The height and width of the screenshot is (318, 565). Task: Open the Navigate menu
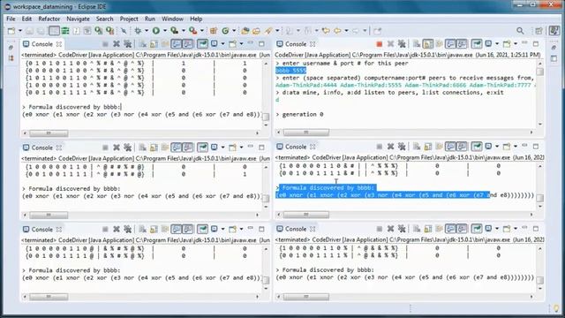pos(78,19)
